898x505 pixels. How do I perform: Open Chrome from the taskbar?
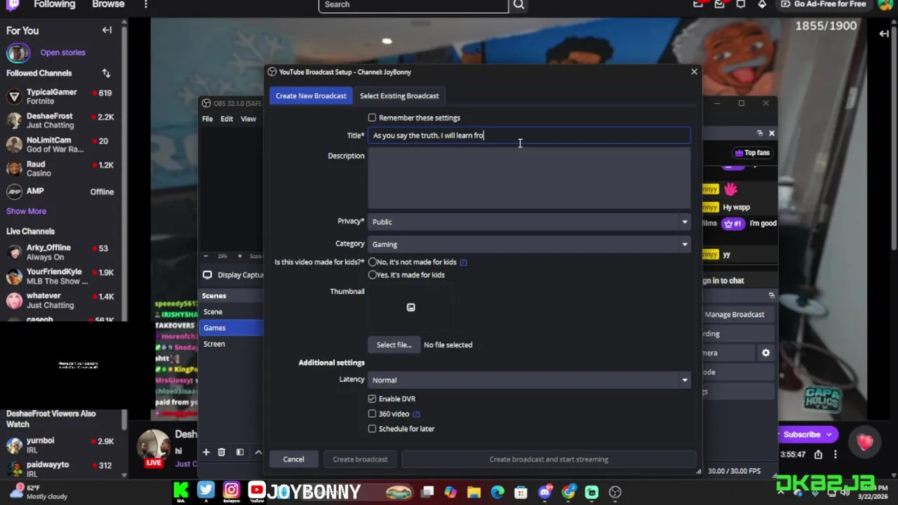(568, 492)
